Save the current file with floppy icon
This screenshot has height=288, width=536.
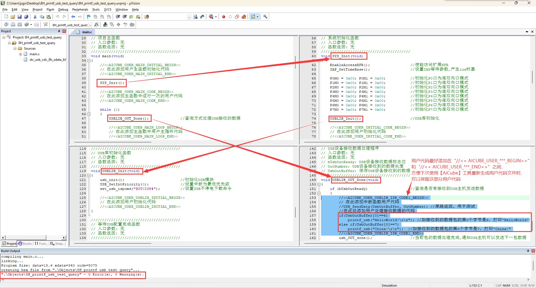(x=20, y=17)
